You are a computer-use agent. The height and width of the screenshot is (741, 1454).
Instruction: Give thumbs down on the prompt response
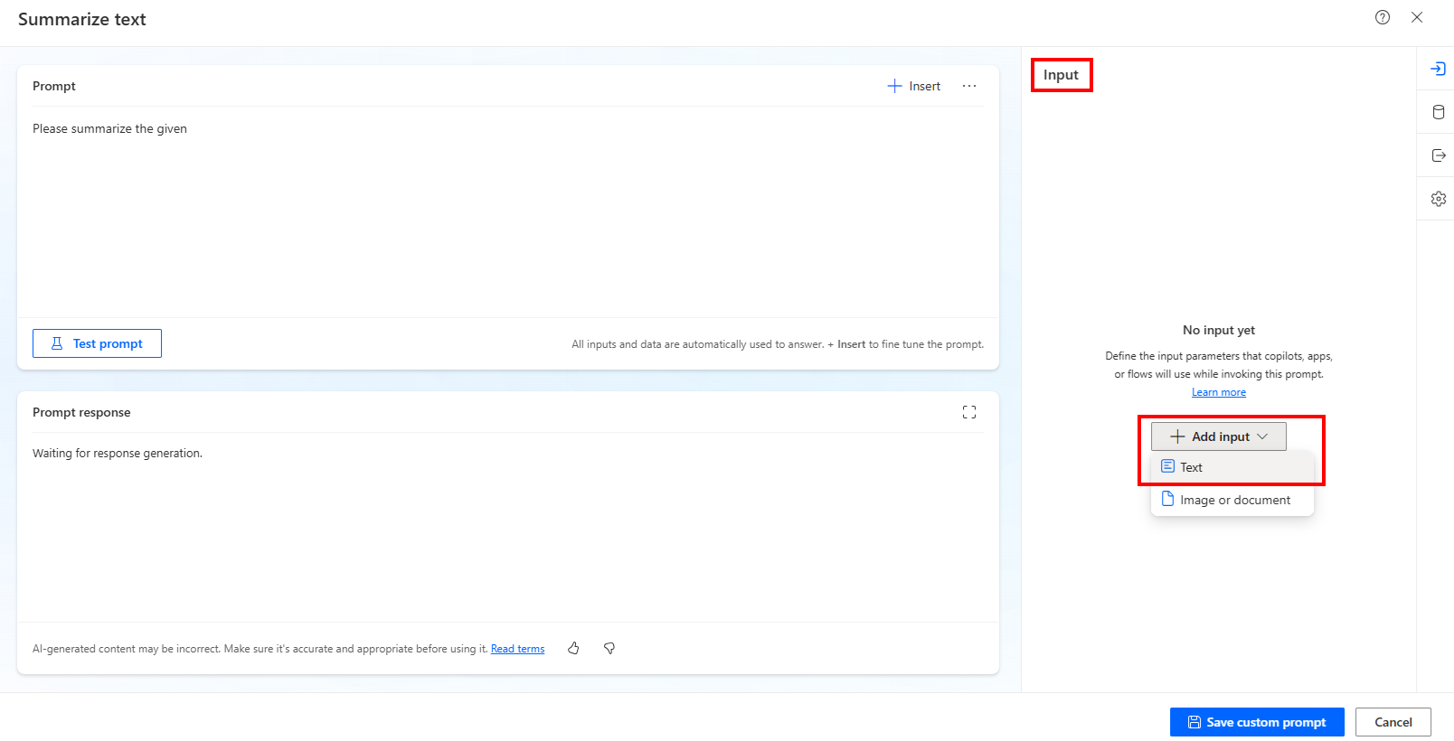[x=609, y=648]
